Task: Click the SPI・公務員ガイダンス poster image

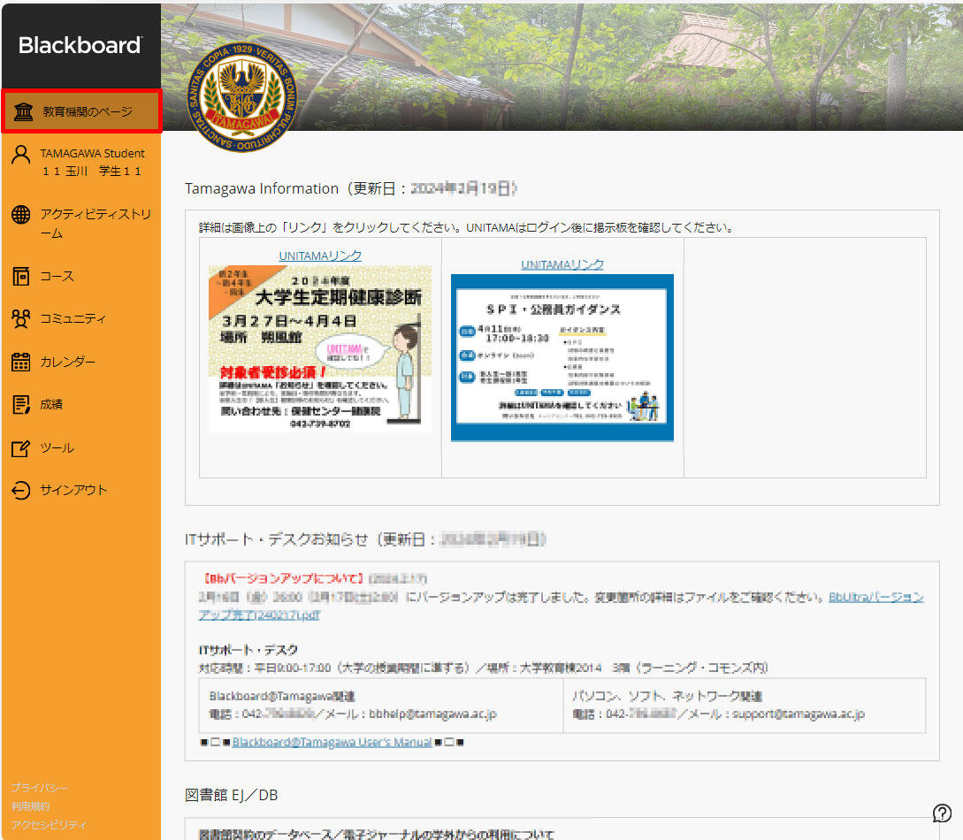Action: [562, 358]
